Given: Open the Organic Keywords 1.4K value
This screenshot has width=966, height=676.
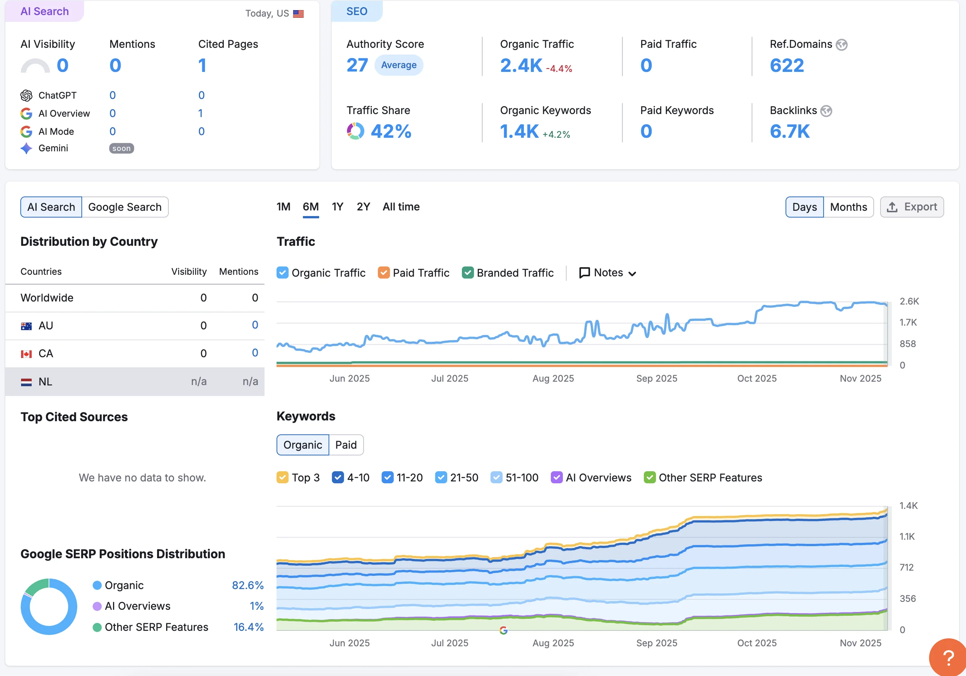Looking at the screenshot, I should pyautogui.click(x=519, y=132).
